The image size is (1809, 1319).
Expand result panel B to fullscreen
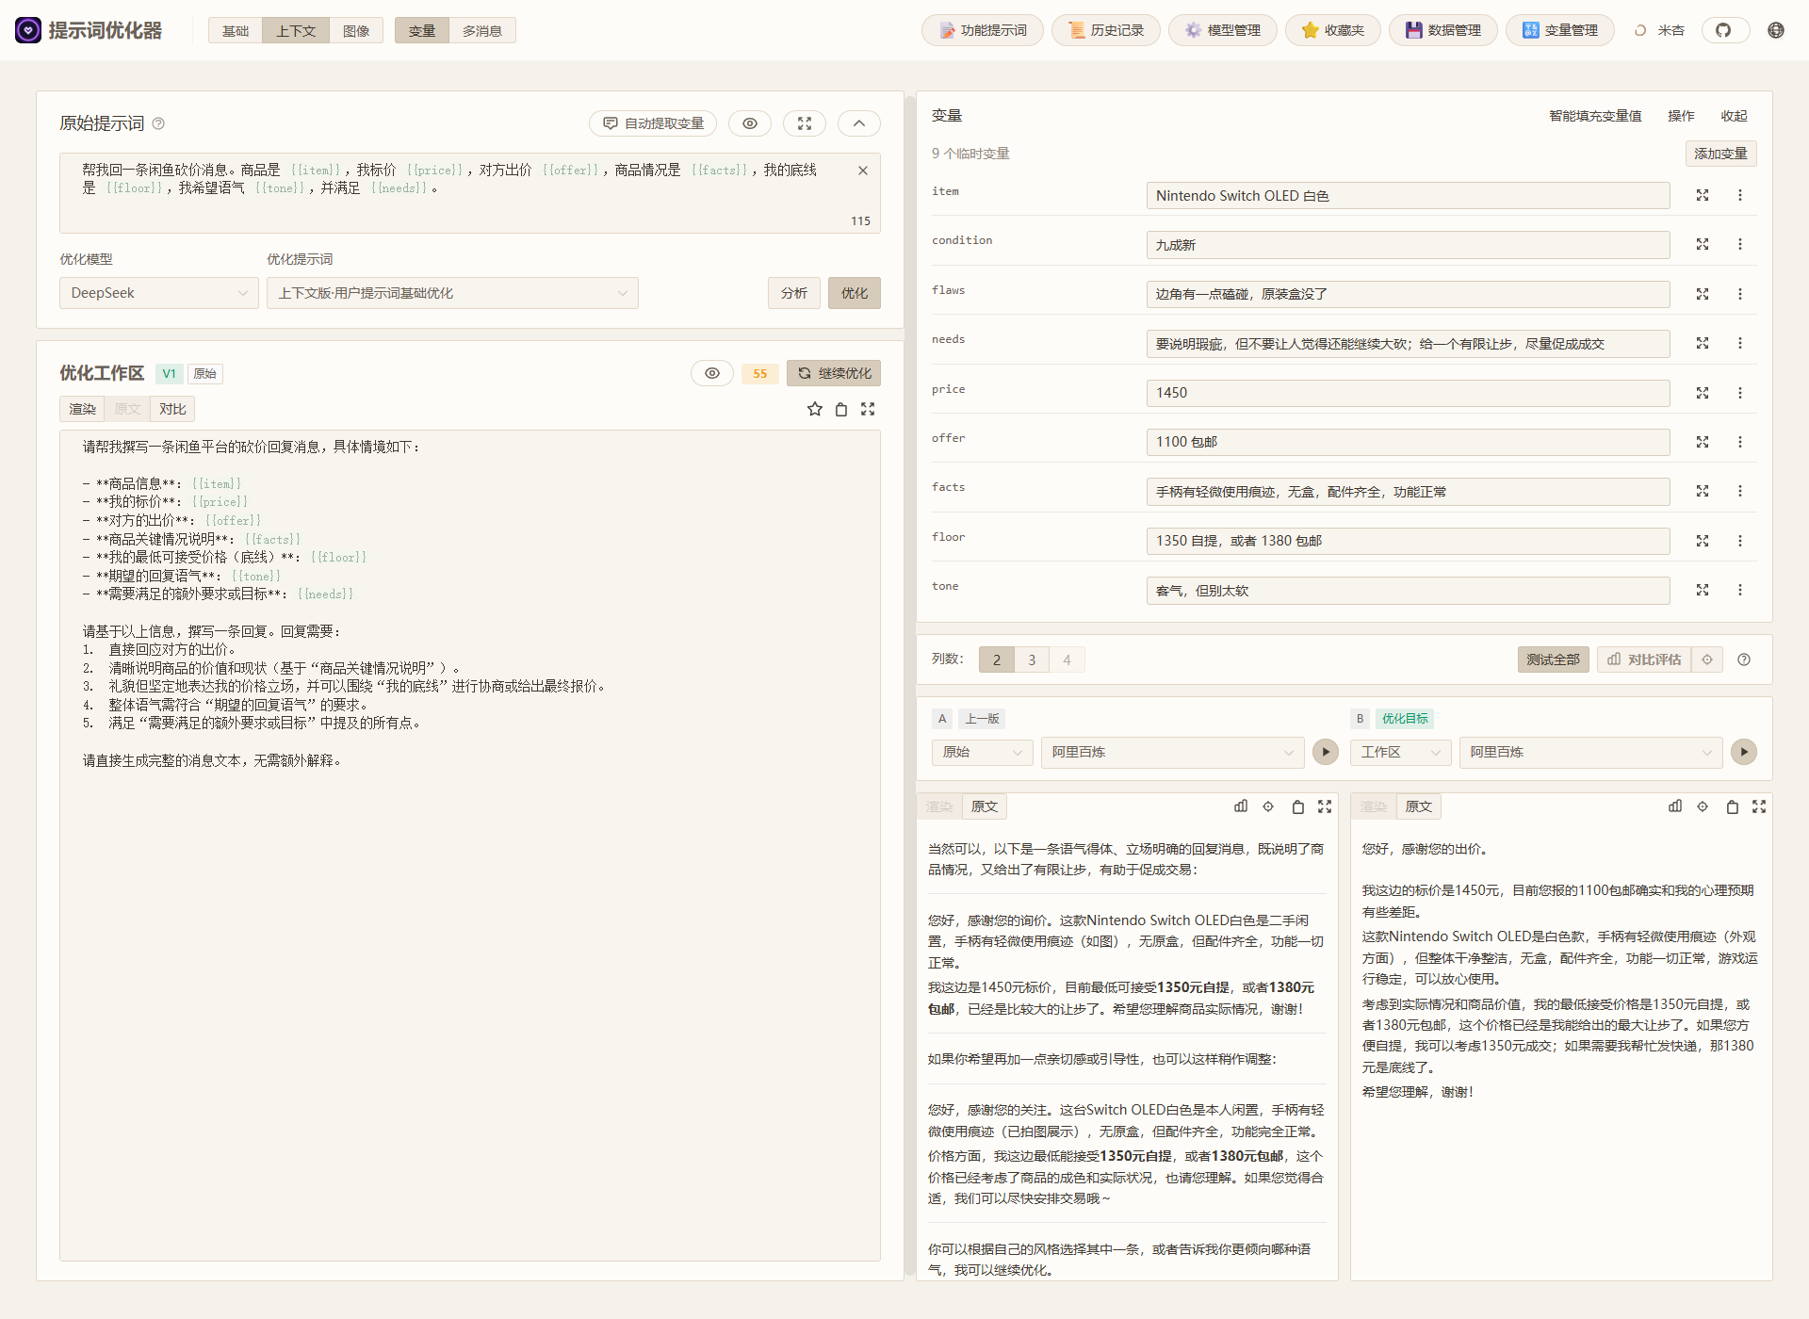pyautogui.click(x=1760, y=806)
